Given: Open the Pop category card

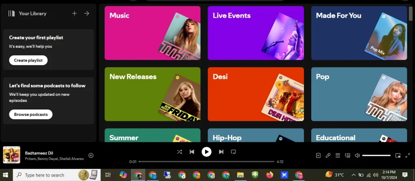Looking at the screenshot, I should (359, 94).
